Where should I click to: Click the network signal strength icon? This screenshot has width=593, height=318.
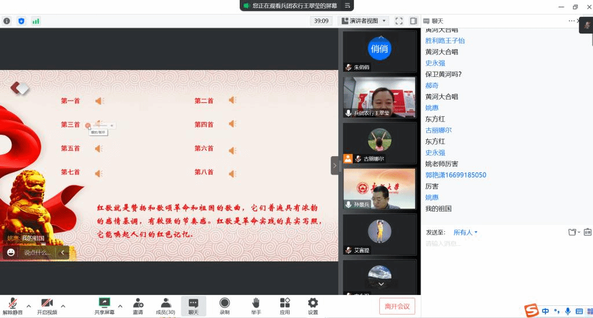pos(36,21)
